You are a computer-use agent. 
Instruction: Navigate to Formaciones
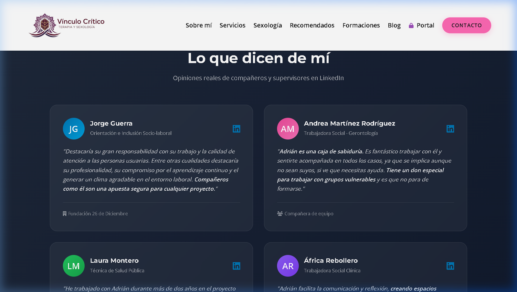[361, 25]
